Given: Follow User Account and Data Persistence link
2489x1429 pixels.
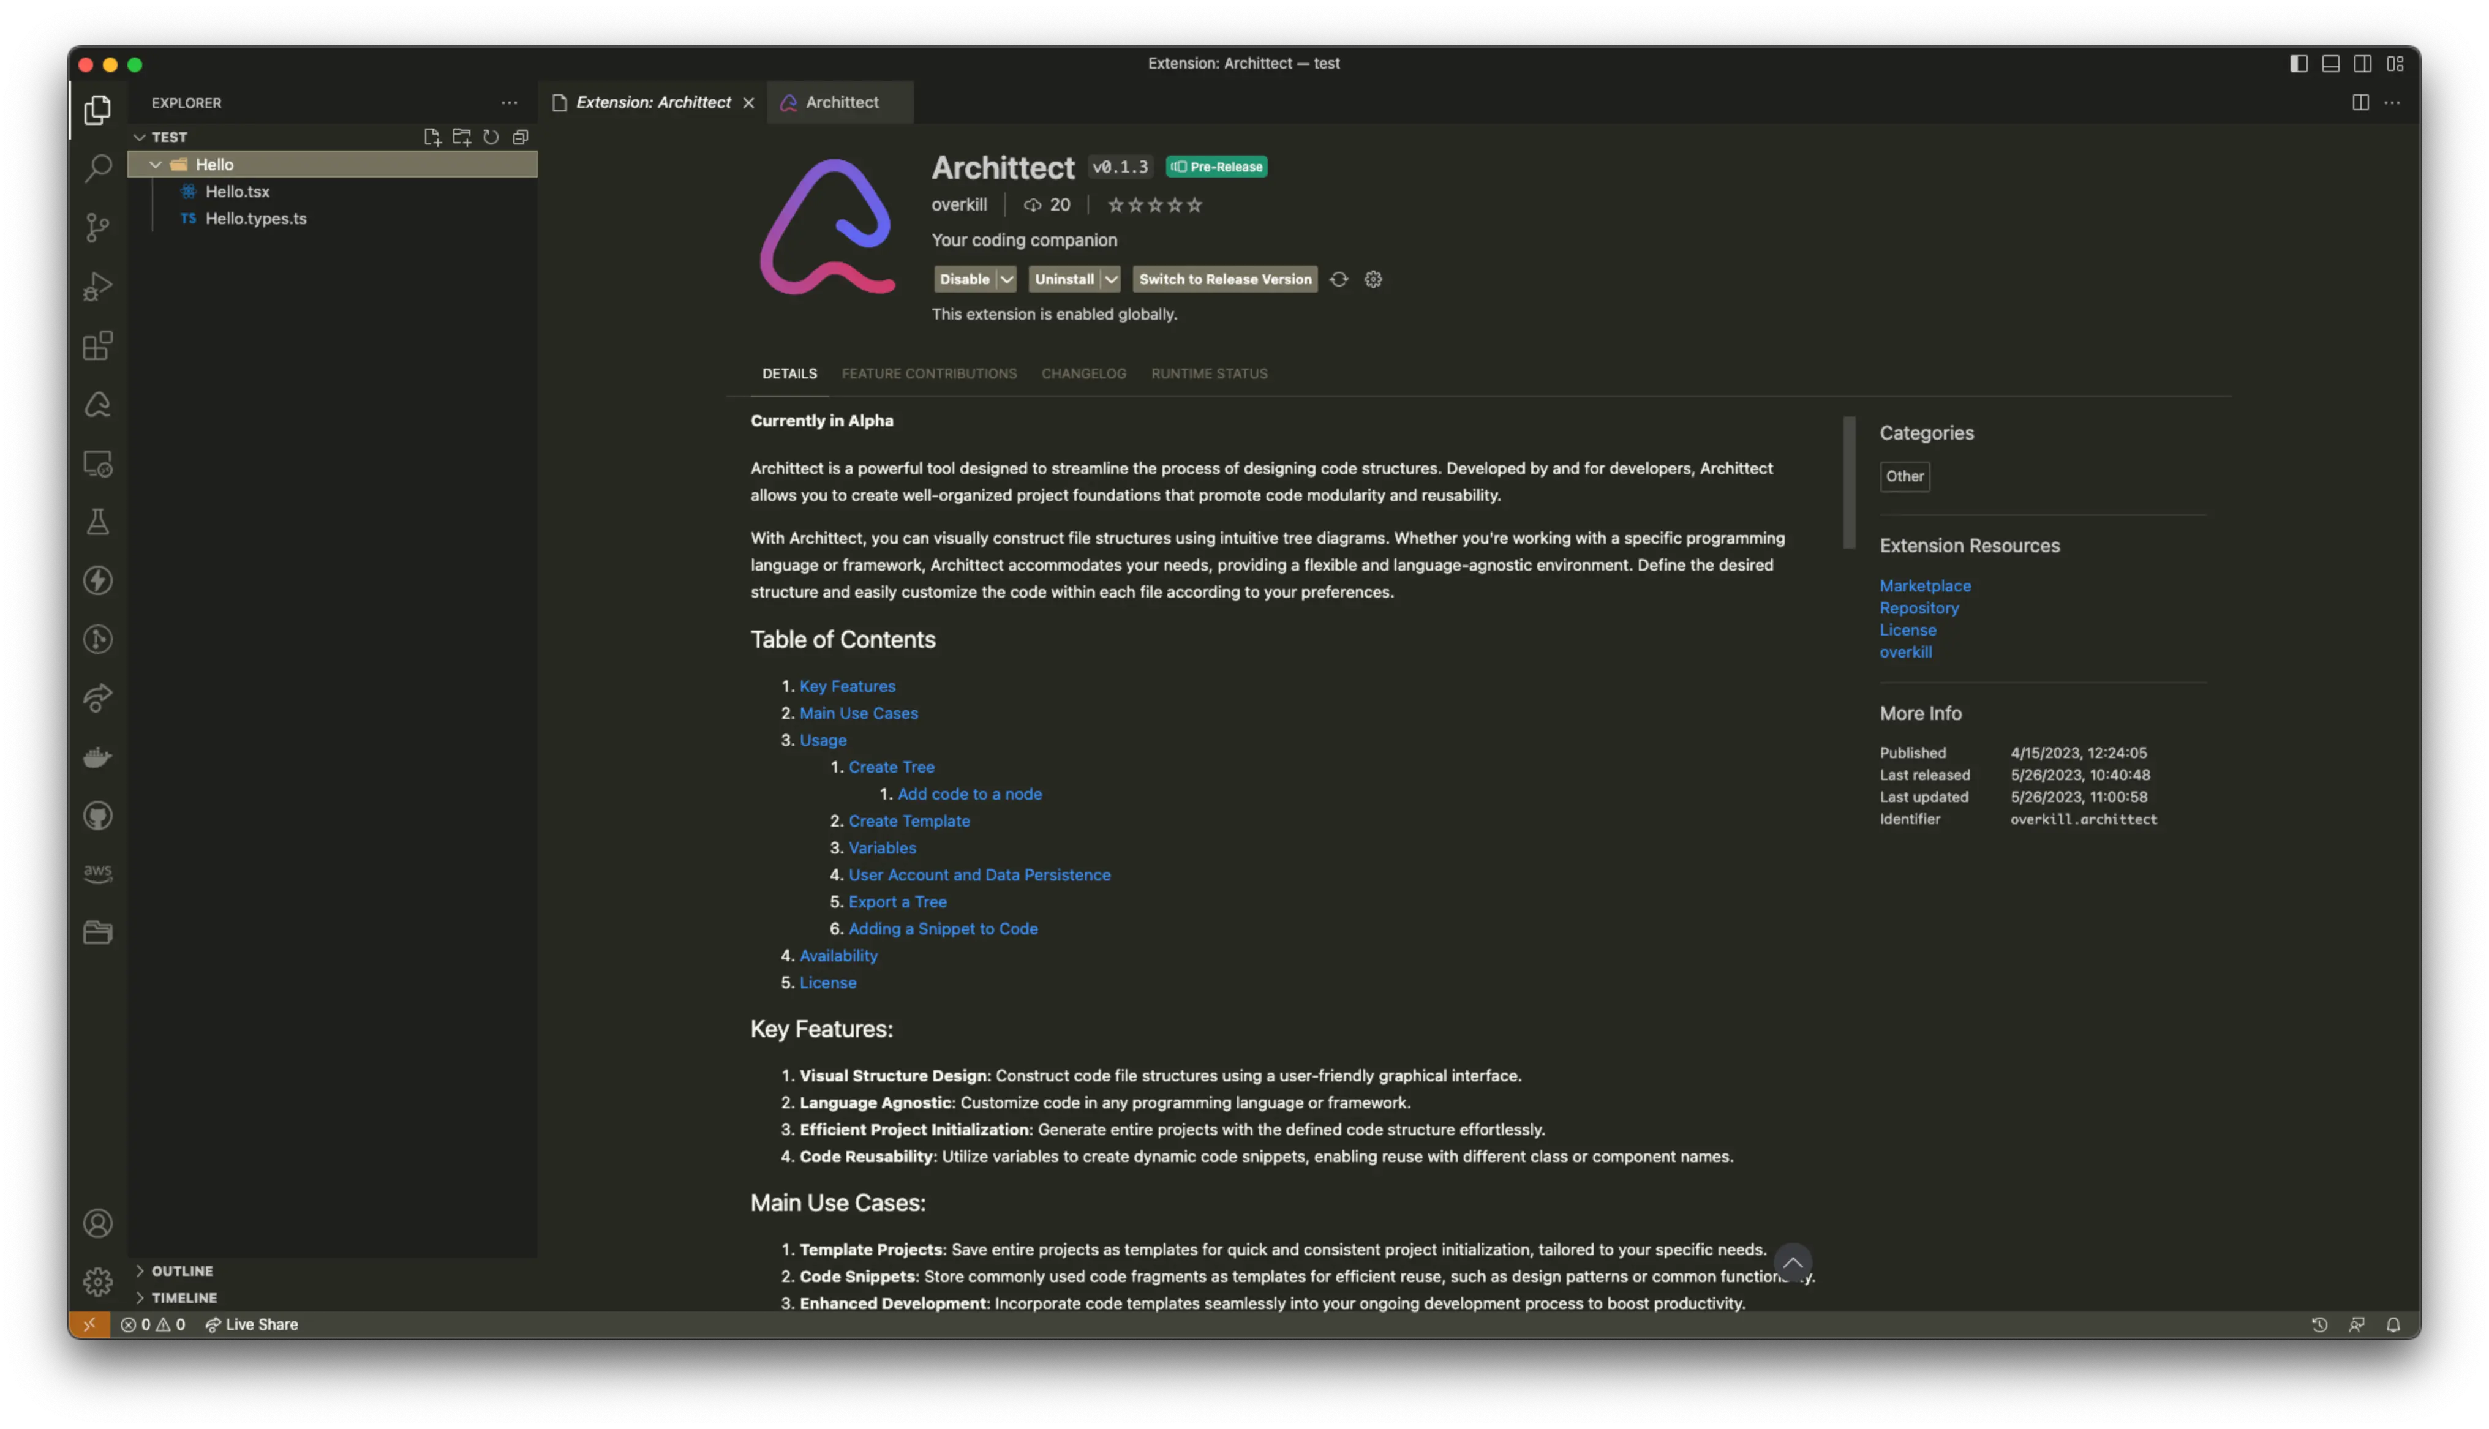Looking at the screenshot, I should (x=979, y=874).
